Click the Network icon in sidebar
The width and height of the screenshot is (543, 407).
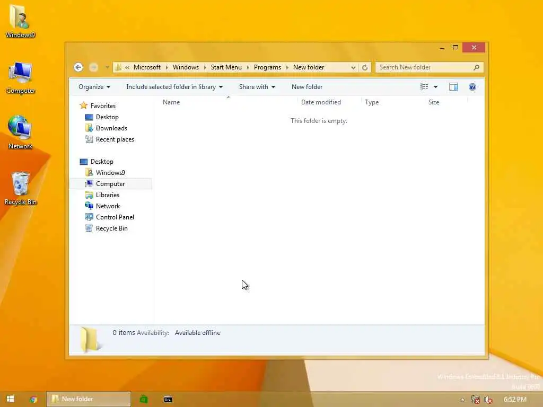pos(89,206)
